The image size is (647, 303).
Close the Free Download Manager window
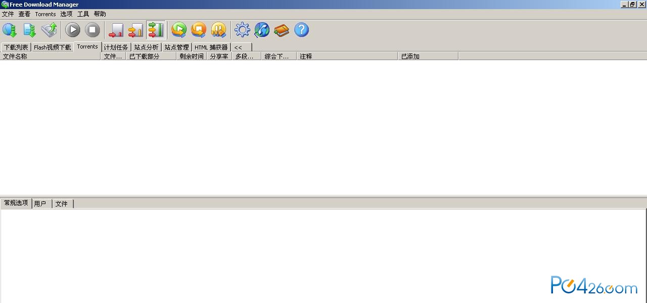pos(642,5)
